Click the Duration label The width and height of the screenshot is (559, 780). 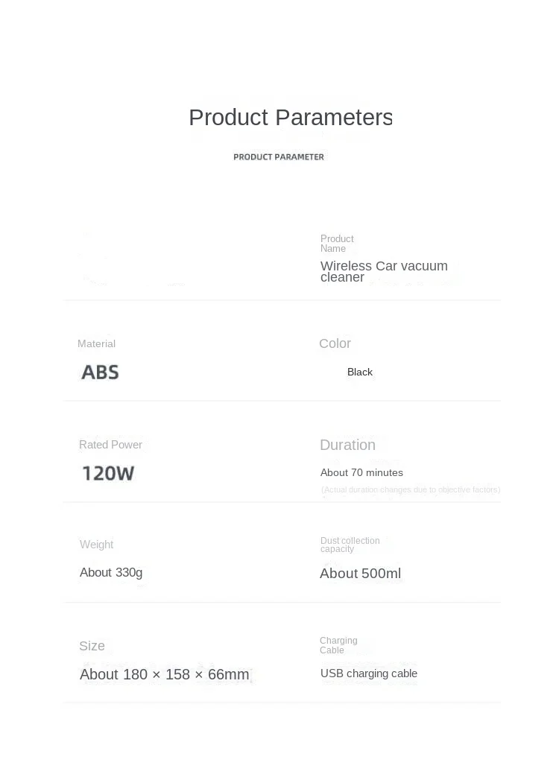click(347, 445)
